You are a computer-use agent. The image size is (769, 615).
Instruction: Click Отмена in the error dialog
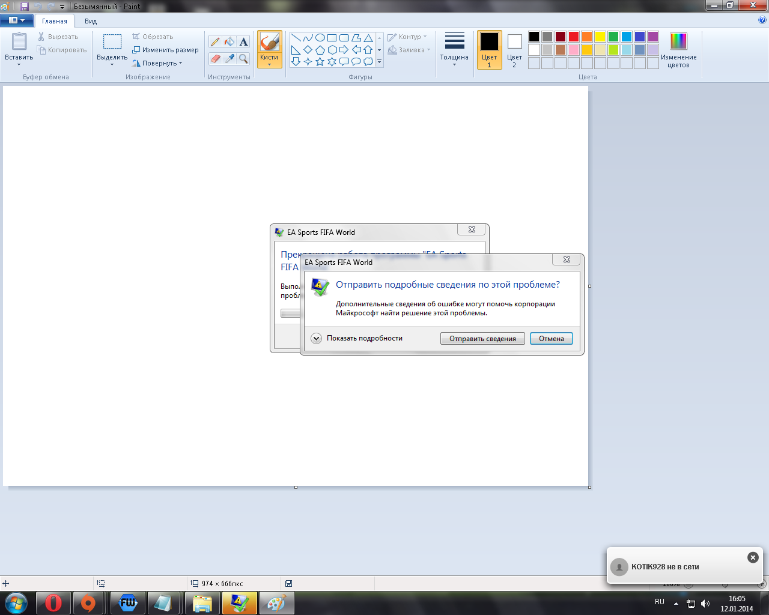tap(552, 339)
